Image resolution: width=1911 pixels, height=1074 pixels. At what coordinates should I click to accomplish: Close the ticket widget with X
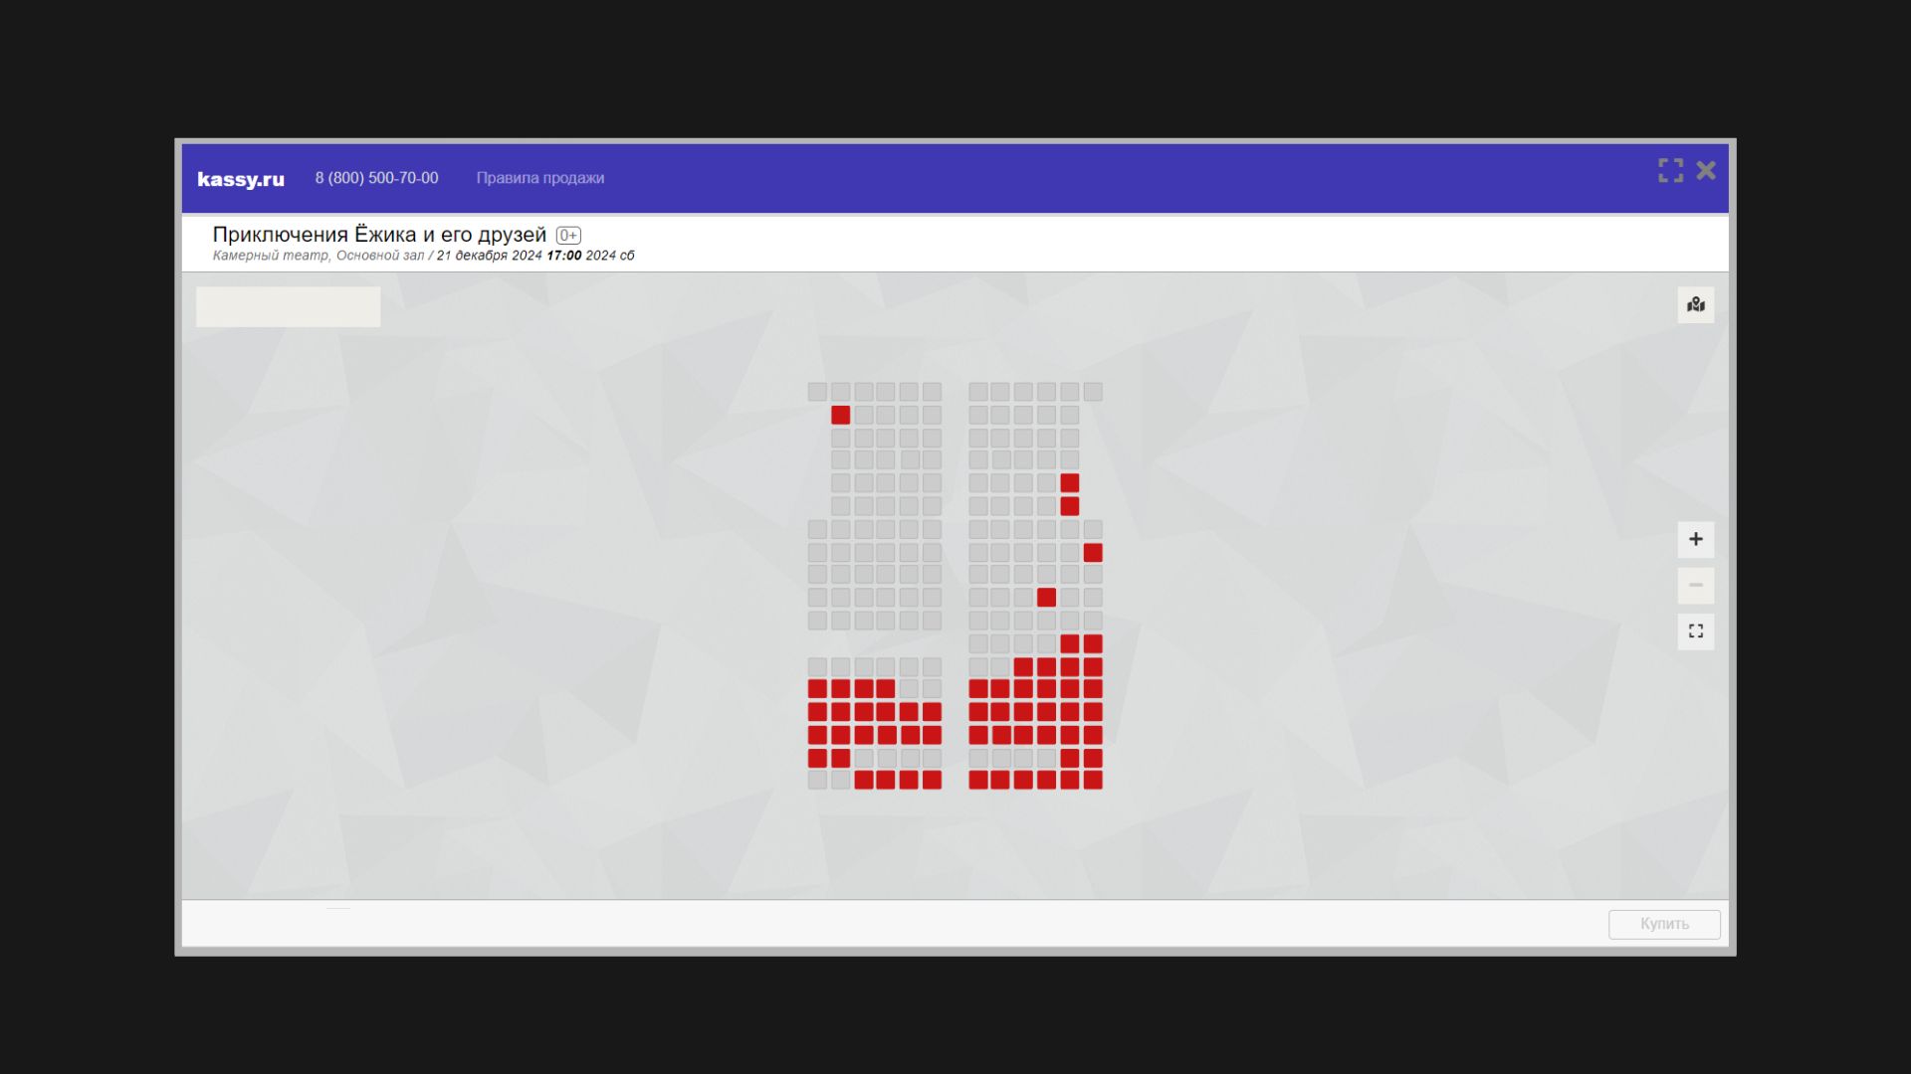coord(1706,170)
